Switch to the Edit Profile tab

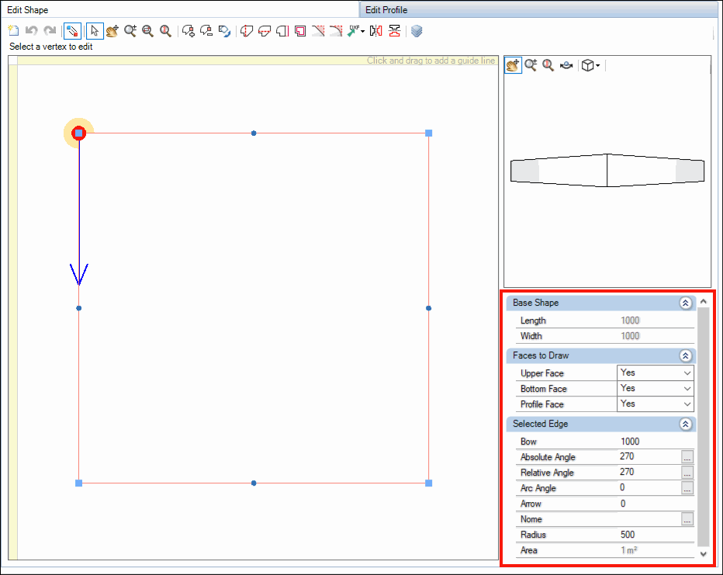coord(386,9)
